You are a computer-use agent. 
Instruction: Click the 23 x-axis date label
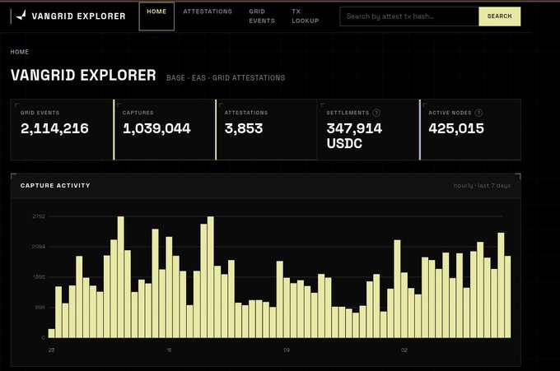point(51,350)
